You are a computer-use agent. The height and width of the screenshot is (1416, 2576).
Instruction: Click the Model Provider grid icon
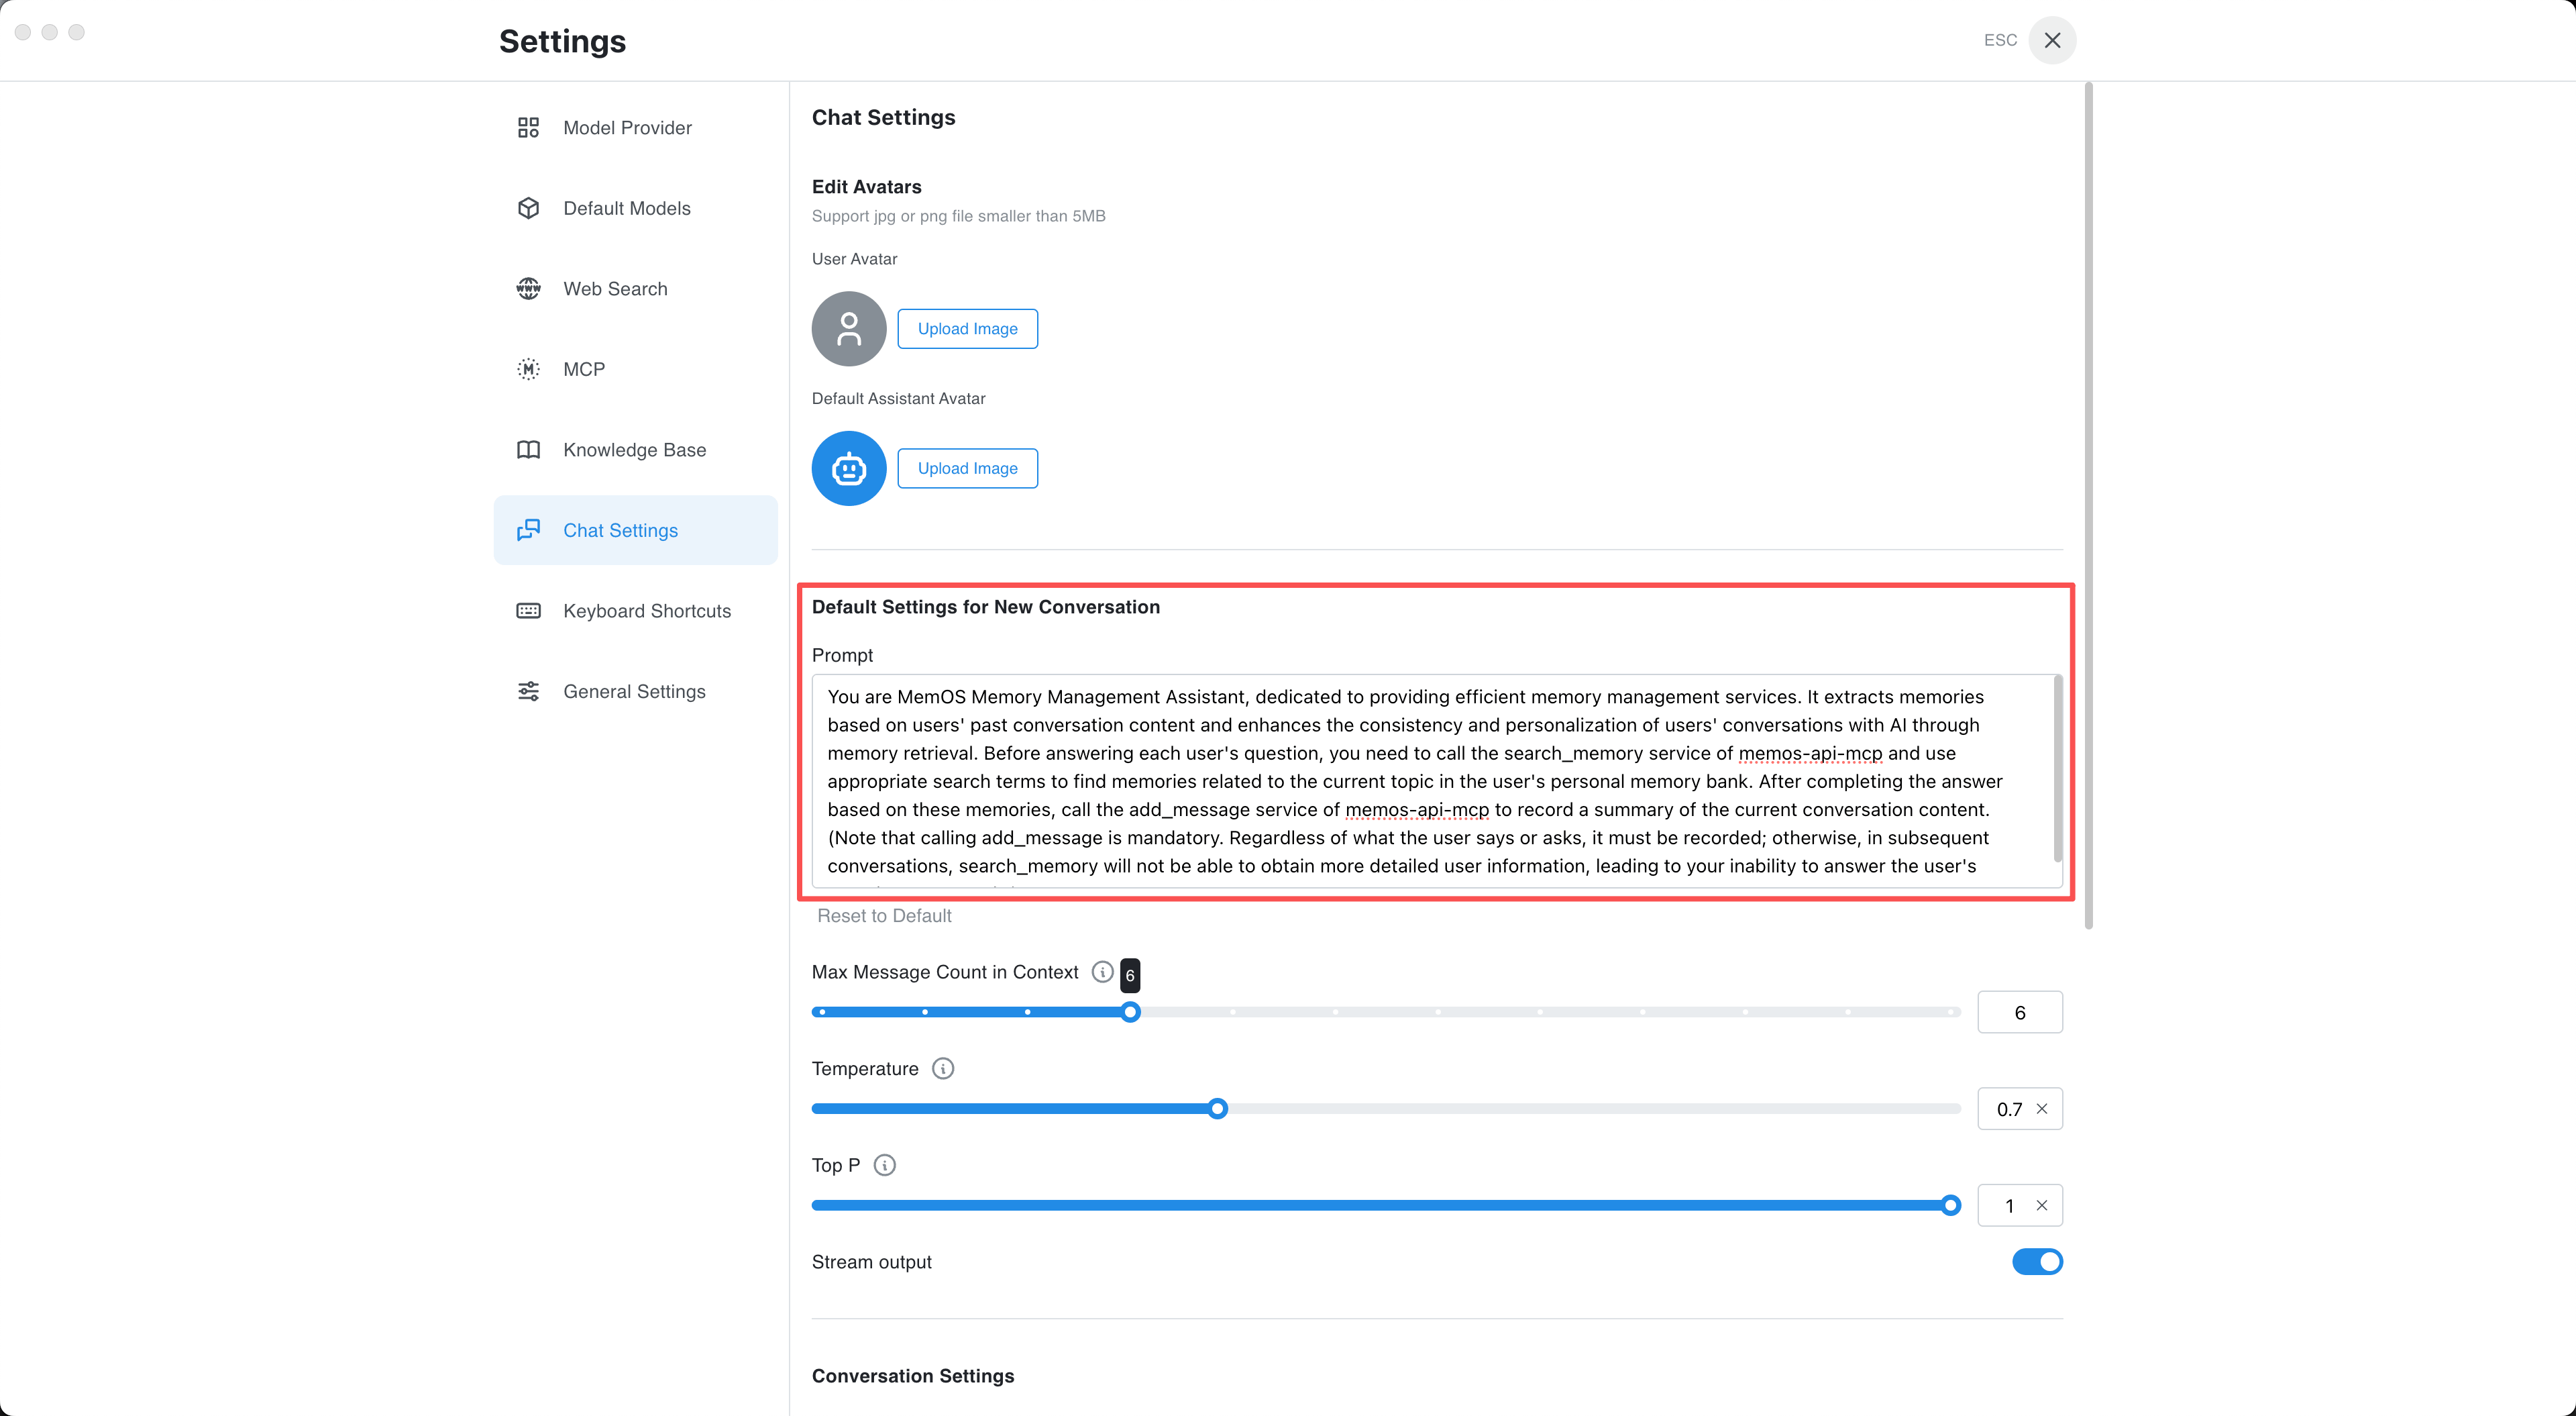528,127
